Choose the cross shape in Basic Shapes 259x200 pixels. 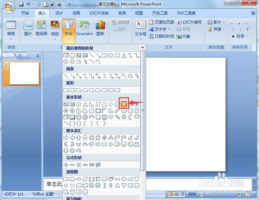[x=124, y=111]
